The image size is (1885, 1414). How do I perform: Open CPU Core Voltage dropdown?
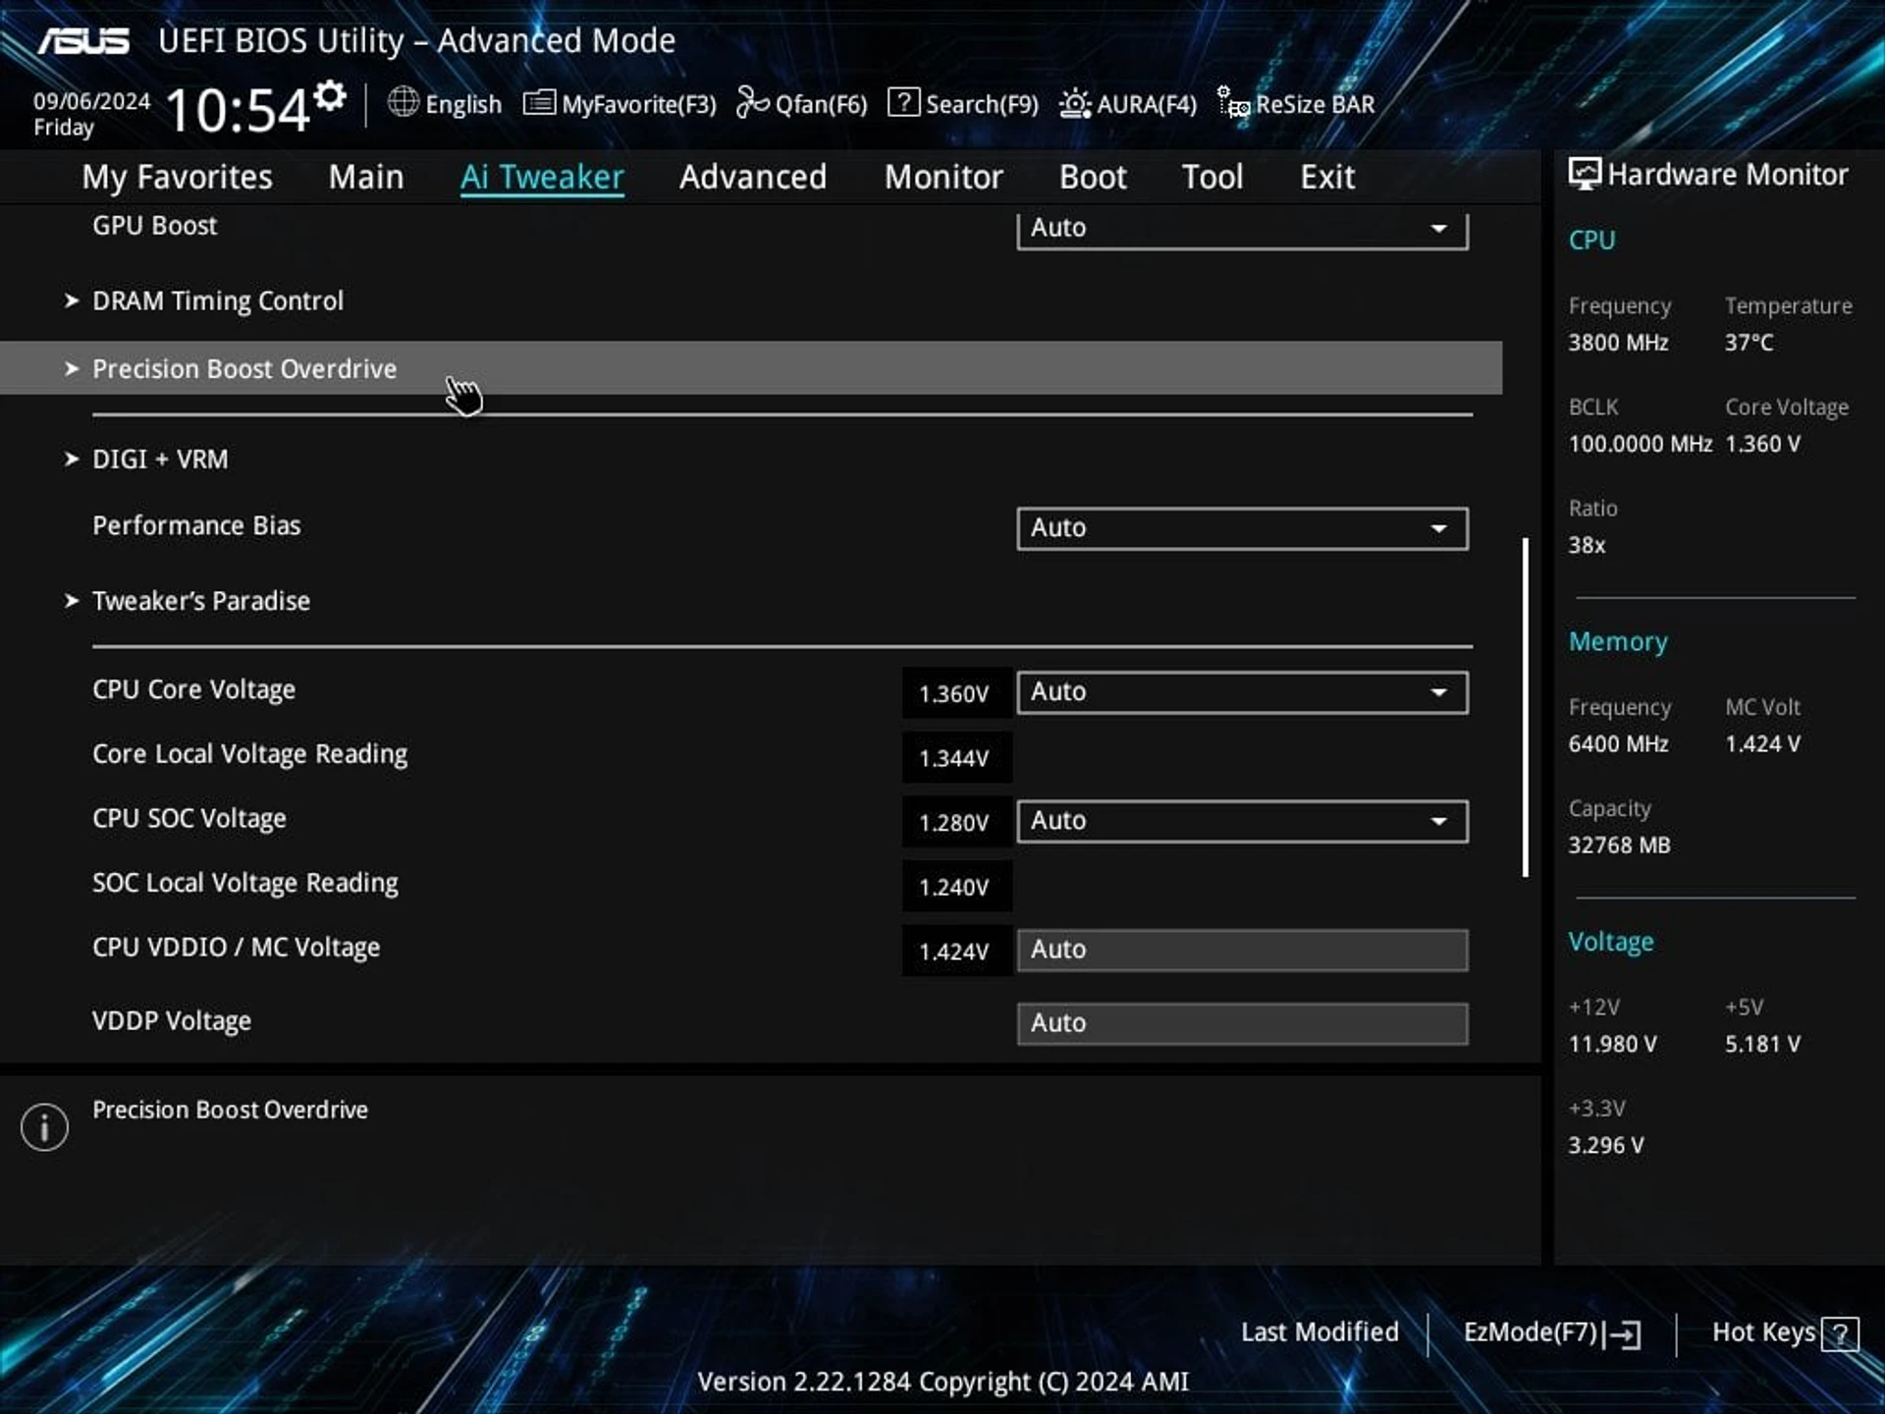tap(1242, 692)
